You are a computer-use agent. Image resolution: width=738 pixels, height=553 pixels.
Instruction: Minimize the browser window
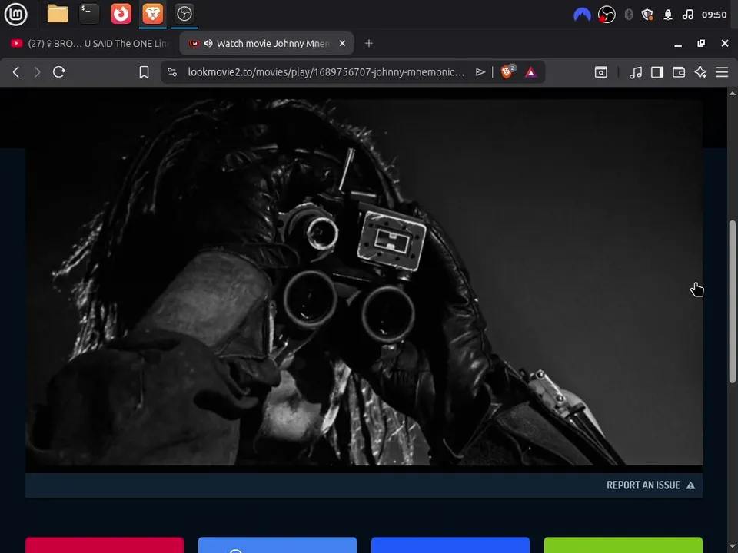(x=678, y=44)
